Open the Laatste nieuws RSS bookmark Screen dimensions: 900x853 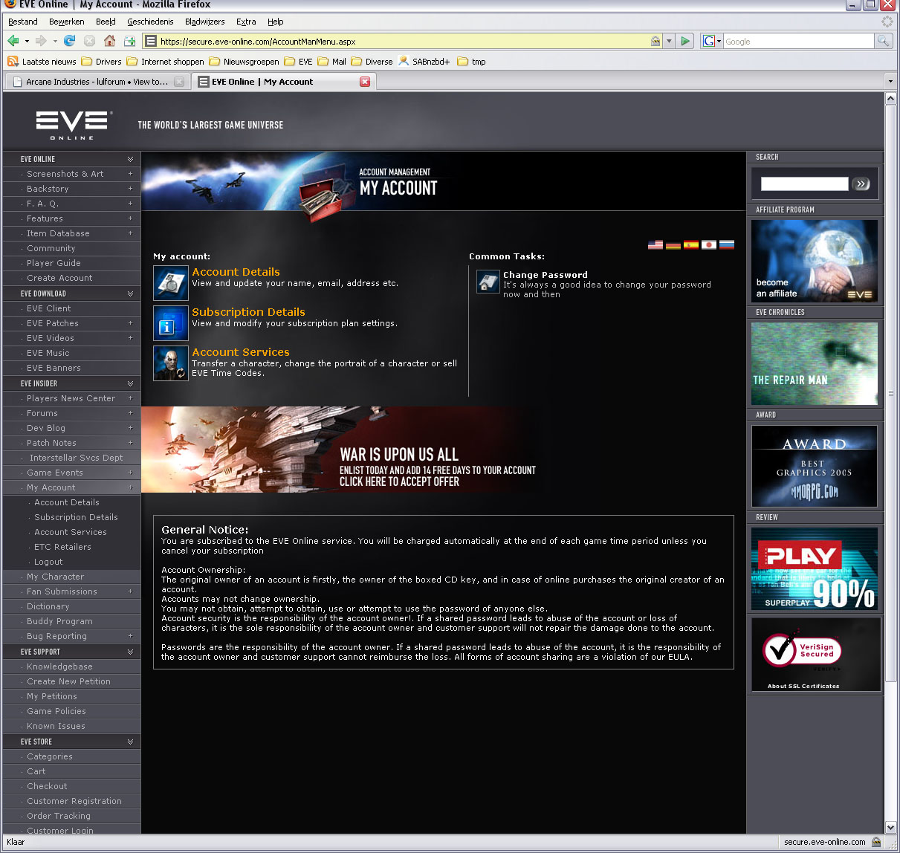tap(42, 62)
